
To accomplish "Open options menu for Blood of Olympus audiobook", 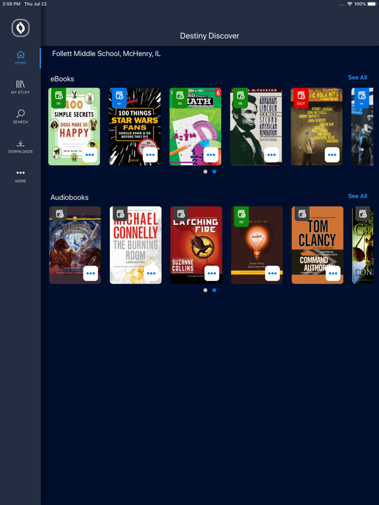I will pos(91,274).
